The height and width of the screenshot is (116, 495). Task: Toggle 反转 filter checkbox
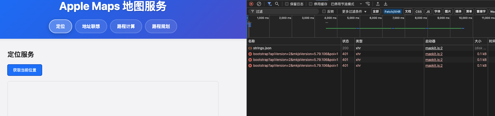[x=324, y=11]
